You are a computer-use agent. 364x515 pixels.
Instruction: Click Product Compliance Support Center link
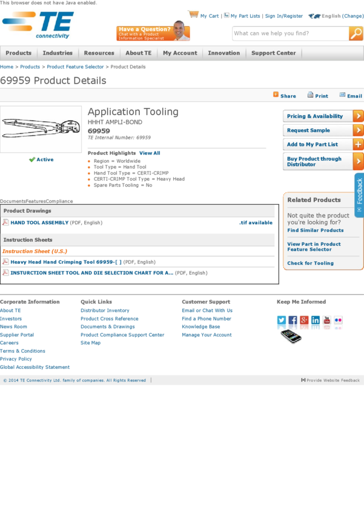[x=122, y=334]
